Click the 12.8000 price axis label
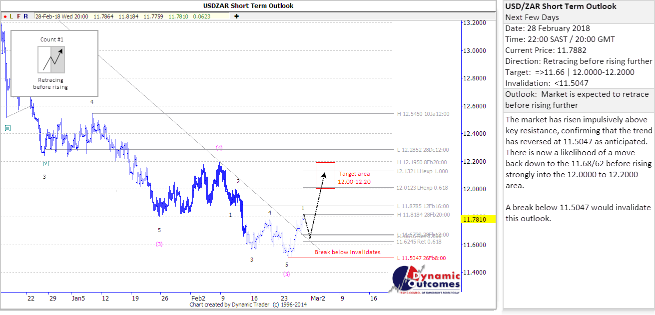The height and width of the screenshot is (315, 655). [474, 78]
